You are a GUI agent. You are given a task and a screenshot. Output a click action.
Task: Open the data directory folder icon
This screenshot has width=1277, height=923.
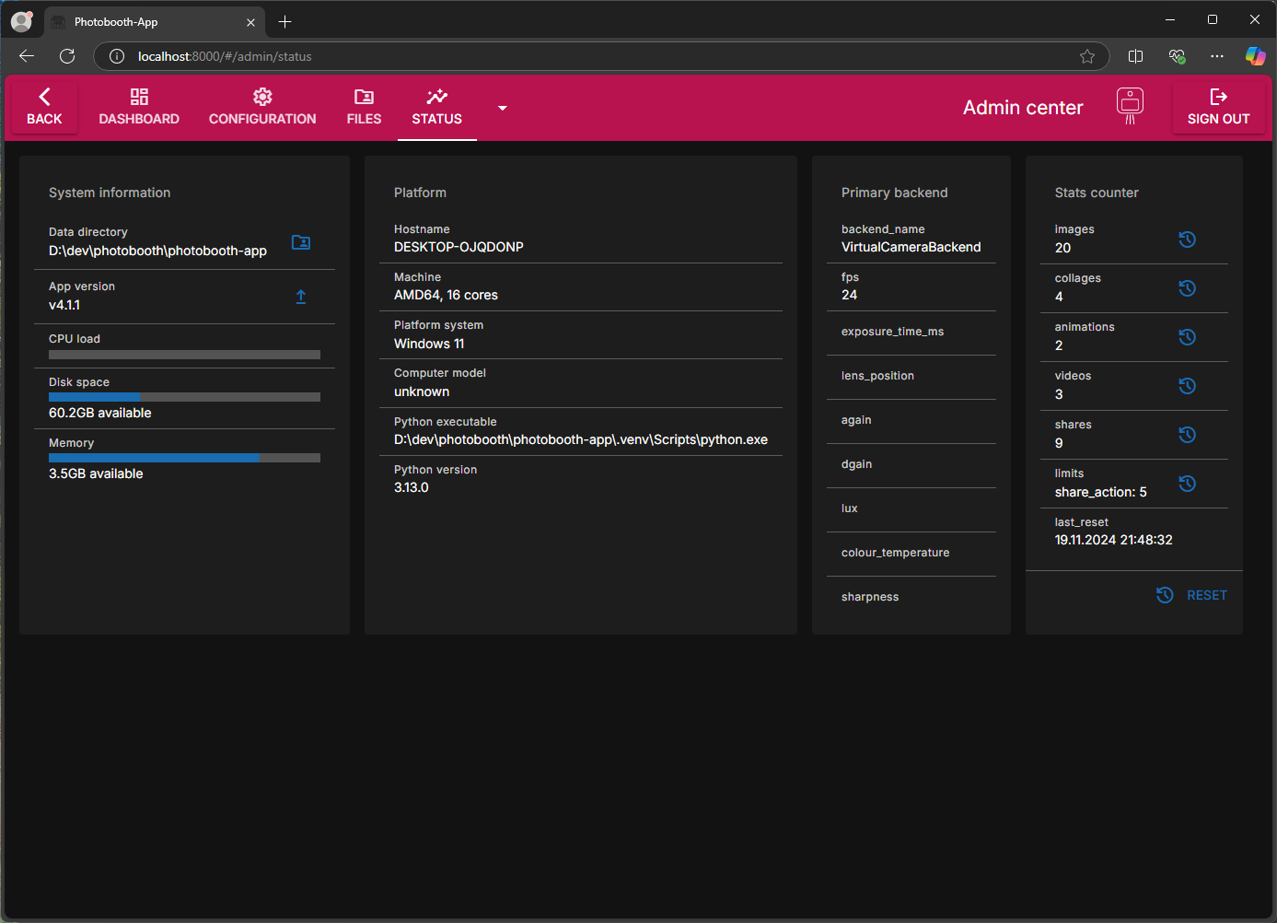301,242
